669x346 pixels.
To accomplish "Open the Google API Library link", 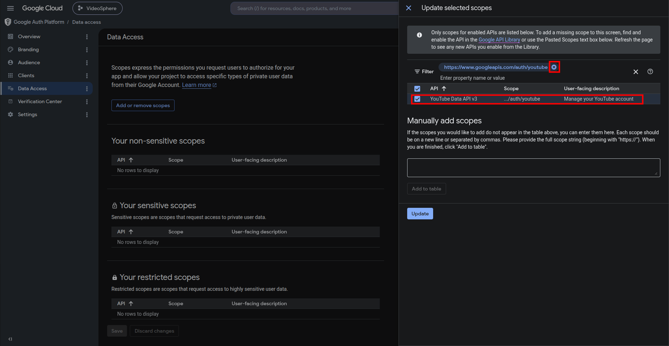I will (x=499, y=40).
